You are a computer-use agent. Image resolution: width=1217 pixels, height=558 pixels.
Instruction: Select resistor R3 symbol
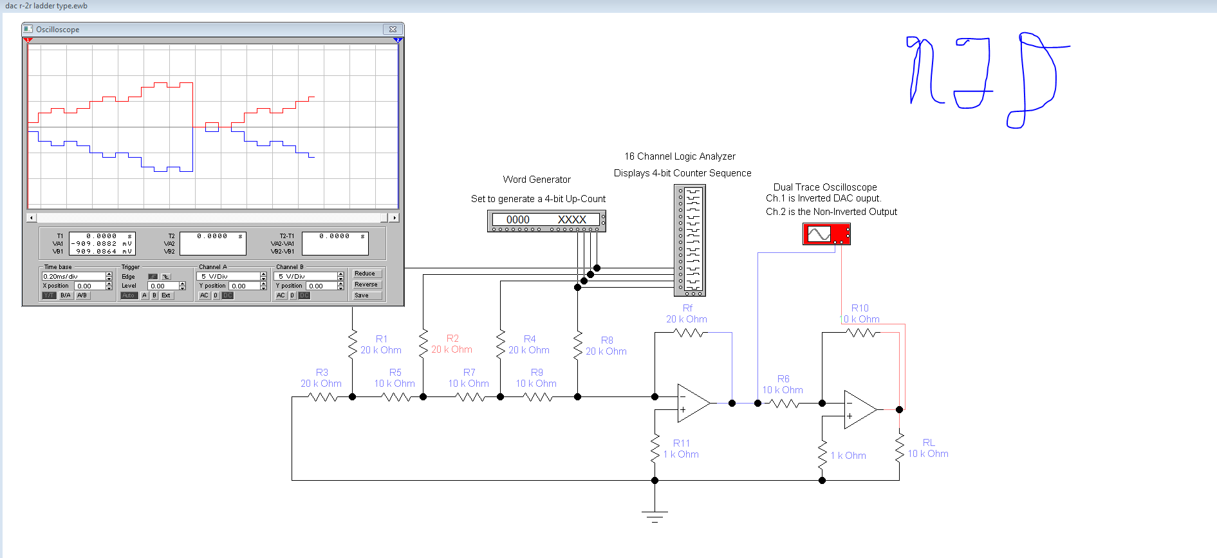point(323,397)
